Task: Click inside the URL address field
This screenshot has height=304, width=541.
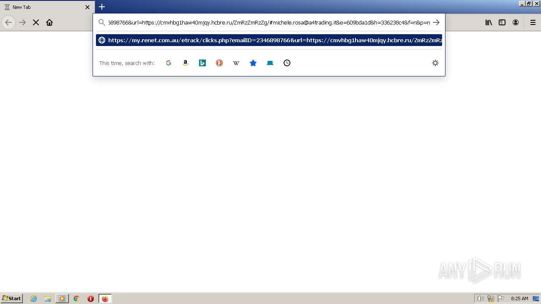Action: (269, 22)
